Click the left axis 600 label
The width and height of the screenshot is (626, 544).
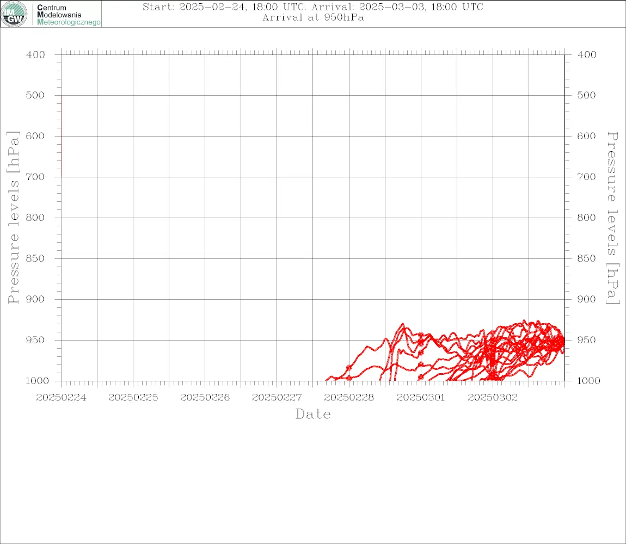click(35, 136)
